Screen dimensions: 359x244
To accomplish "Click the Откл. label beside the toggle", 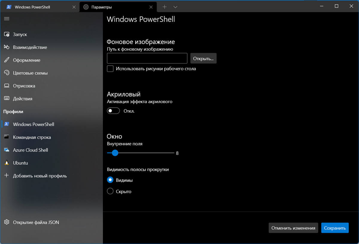I will tap(129, 111).
